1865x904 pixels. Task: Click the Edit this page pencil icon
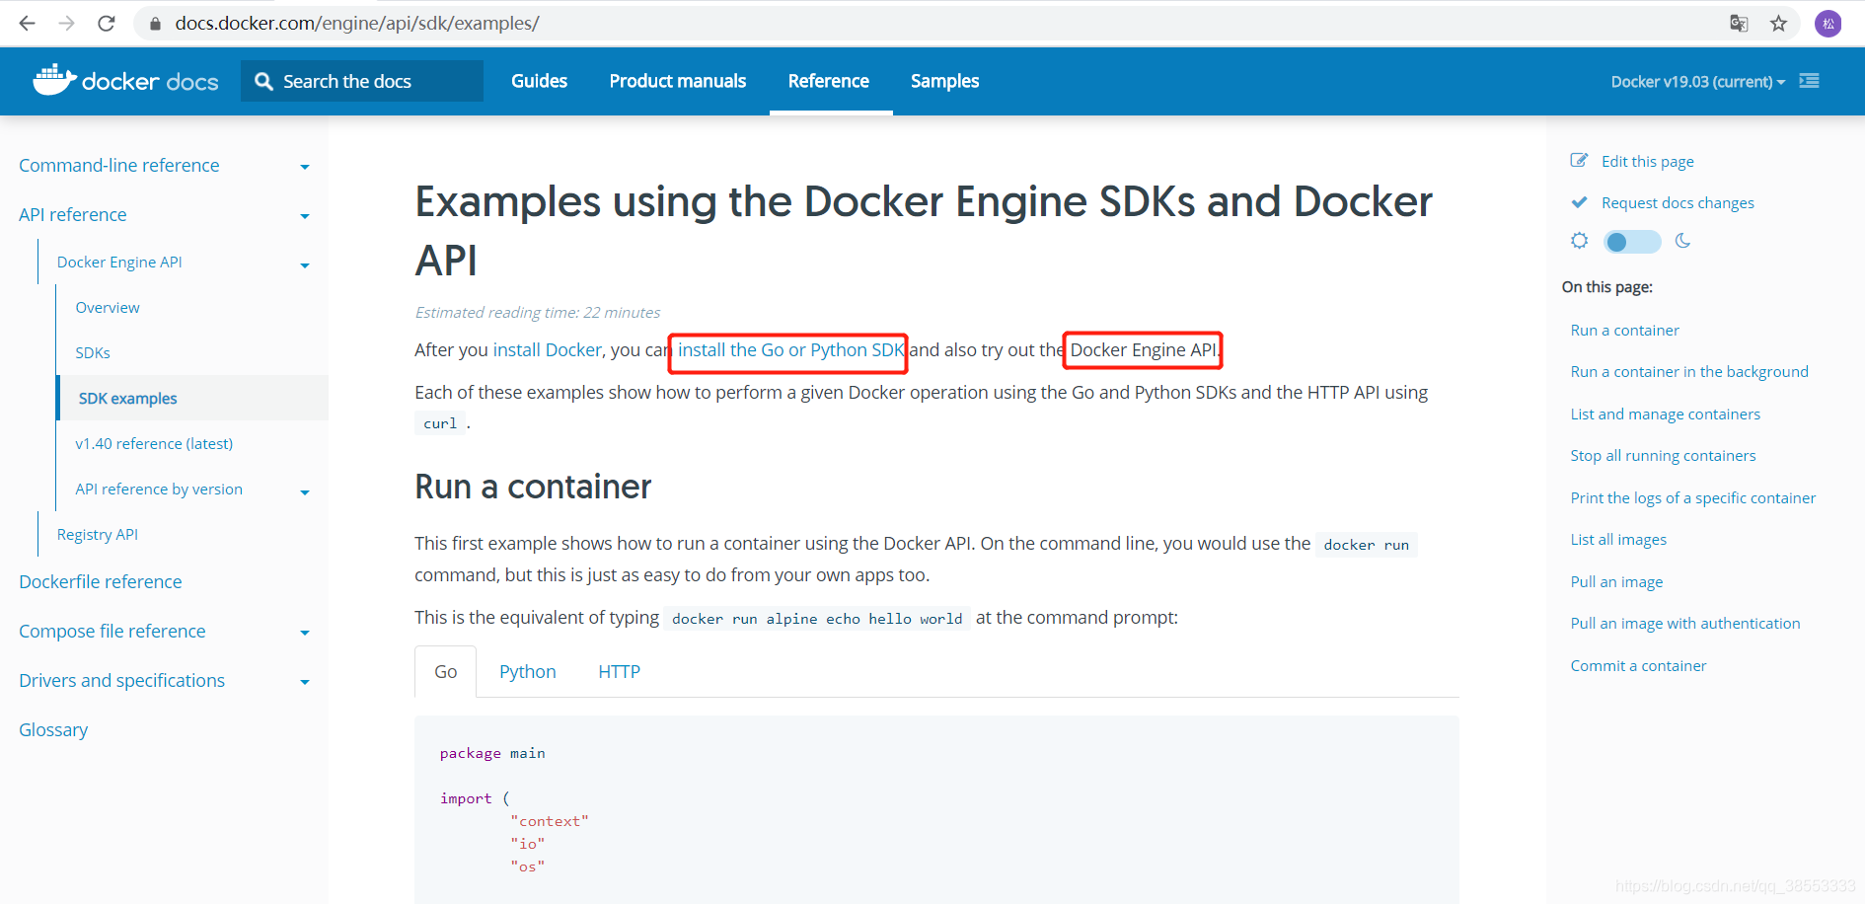coord(1579,160)
